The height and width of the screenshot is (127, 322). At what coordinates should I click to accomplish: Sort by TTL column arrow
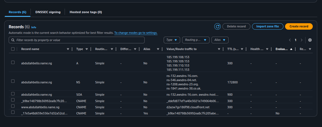(242, 49)
